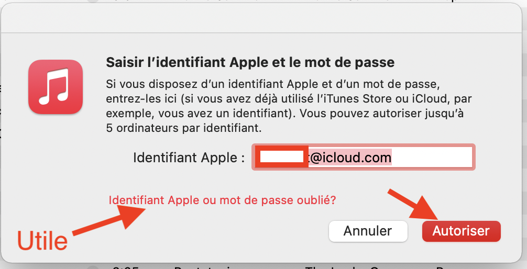Click the highlighted @icloud.com text
This screenshot has height=269, width=527.
coord(350,157)
